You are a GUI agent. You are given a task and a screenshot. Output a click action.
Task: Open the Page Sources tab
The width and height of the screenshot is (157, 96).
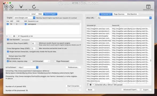tap(119, 14)
